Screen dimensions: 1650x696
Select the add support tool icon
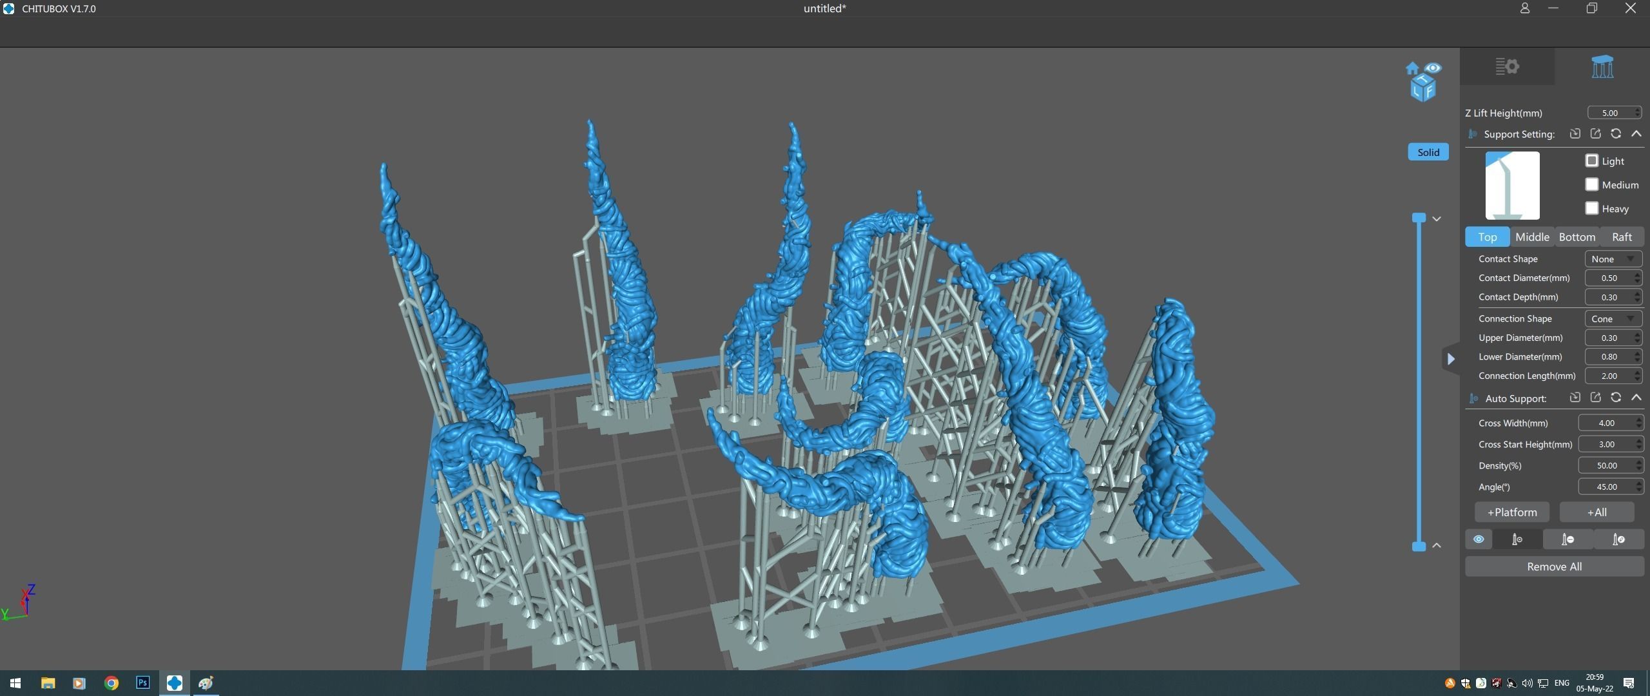(1517, 539)
